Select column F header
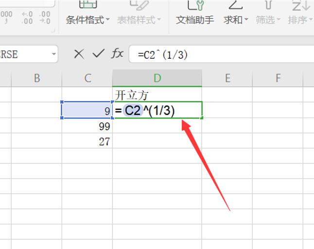The width and height of the screenshot is (314, 249). [x=278, y=78]
